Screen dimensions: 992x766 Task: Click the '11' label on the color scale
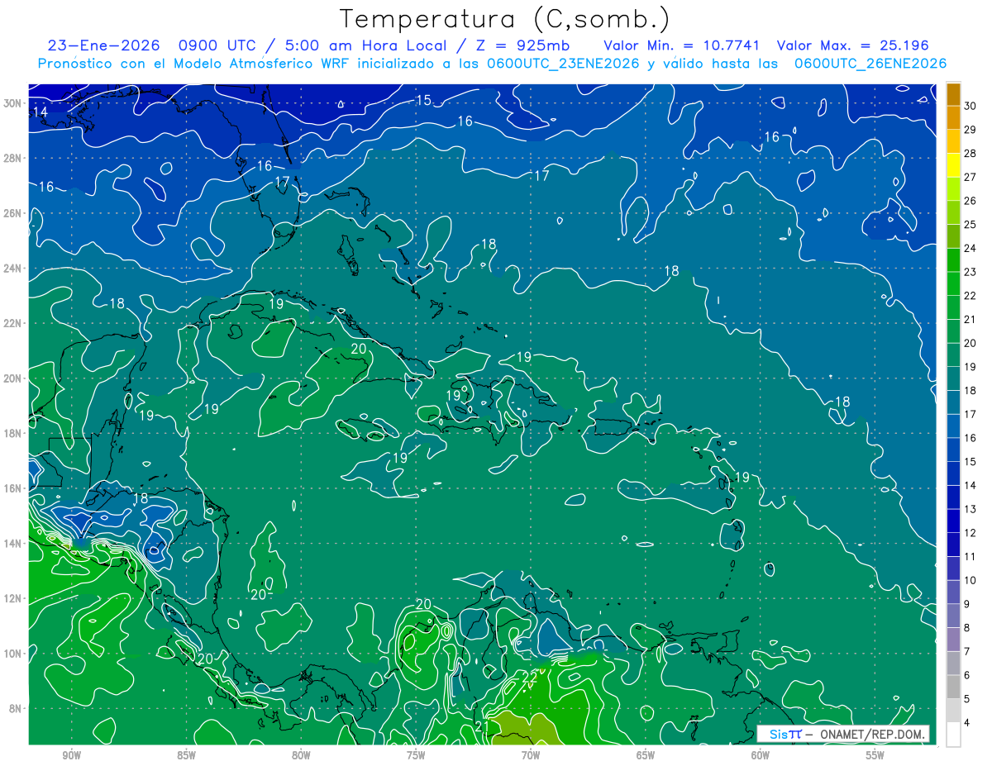coord(971,556)
